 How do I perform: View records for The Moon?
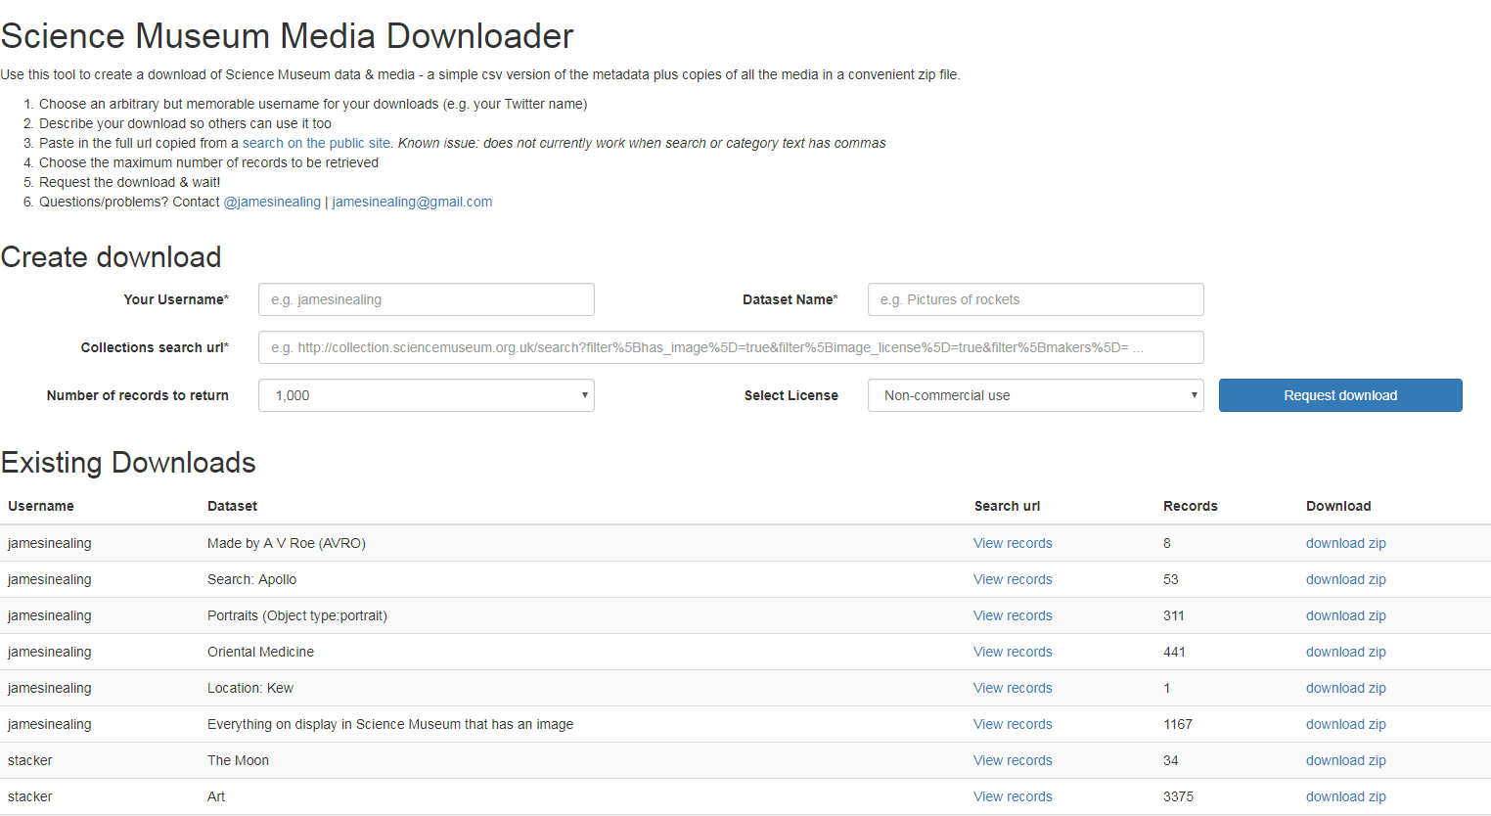(1013, 760)
